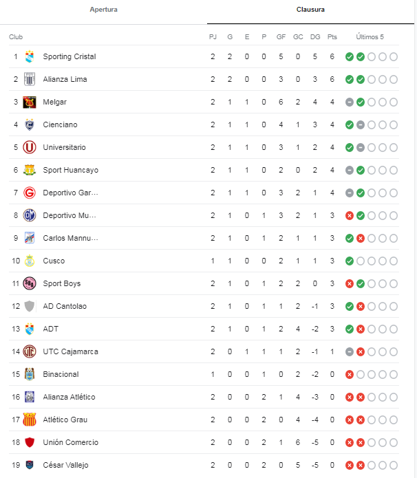This screenshot has width=417, height=478.
Task: Switch to the Apertura tab
Action: 103,10
